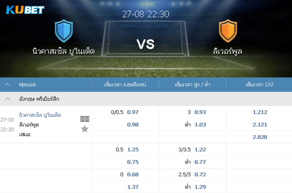This screenshot has width=292, height=193.
Task: Click the VS match banner image
Action: coord(146,39)
